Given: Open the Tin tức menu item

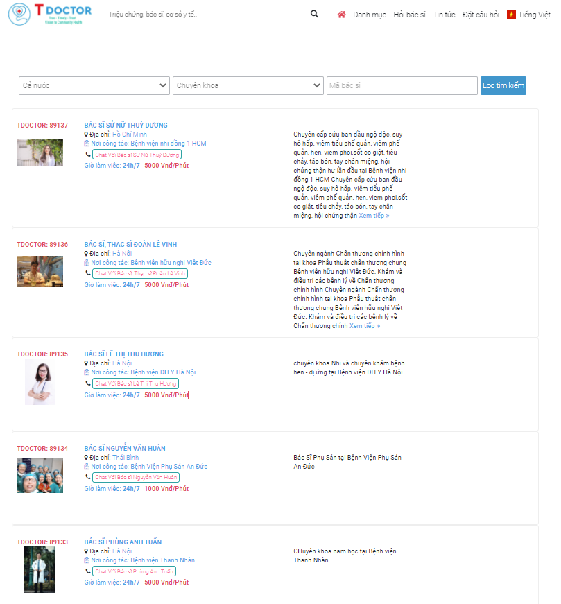Looking at the screenshot, I should 444,15.
